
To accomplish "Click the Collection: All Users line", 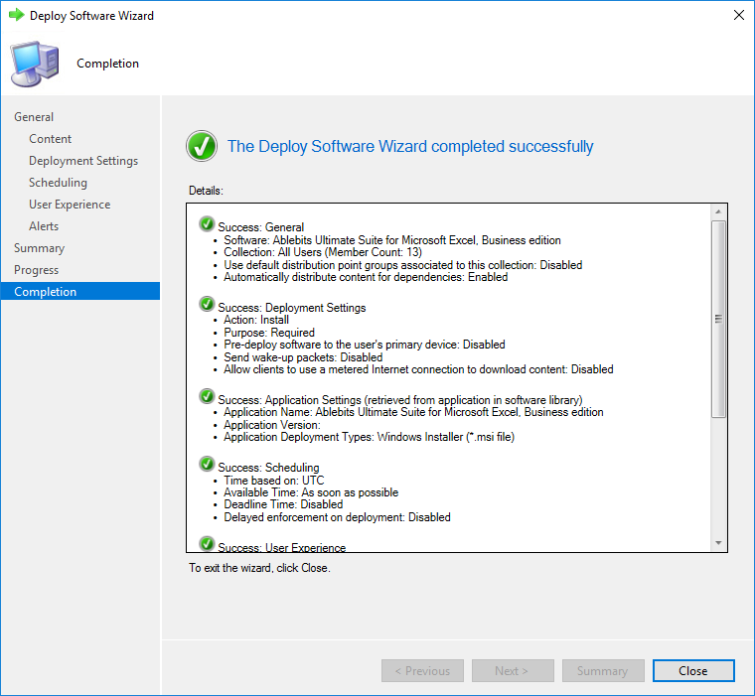I will tap(323, 252).
